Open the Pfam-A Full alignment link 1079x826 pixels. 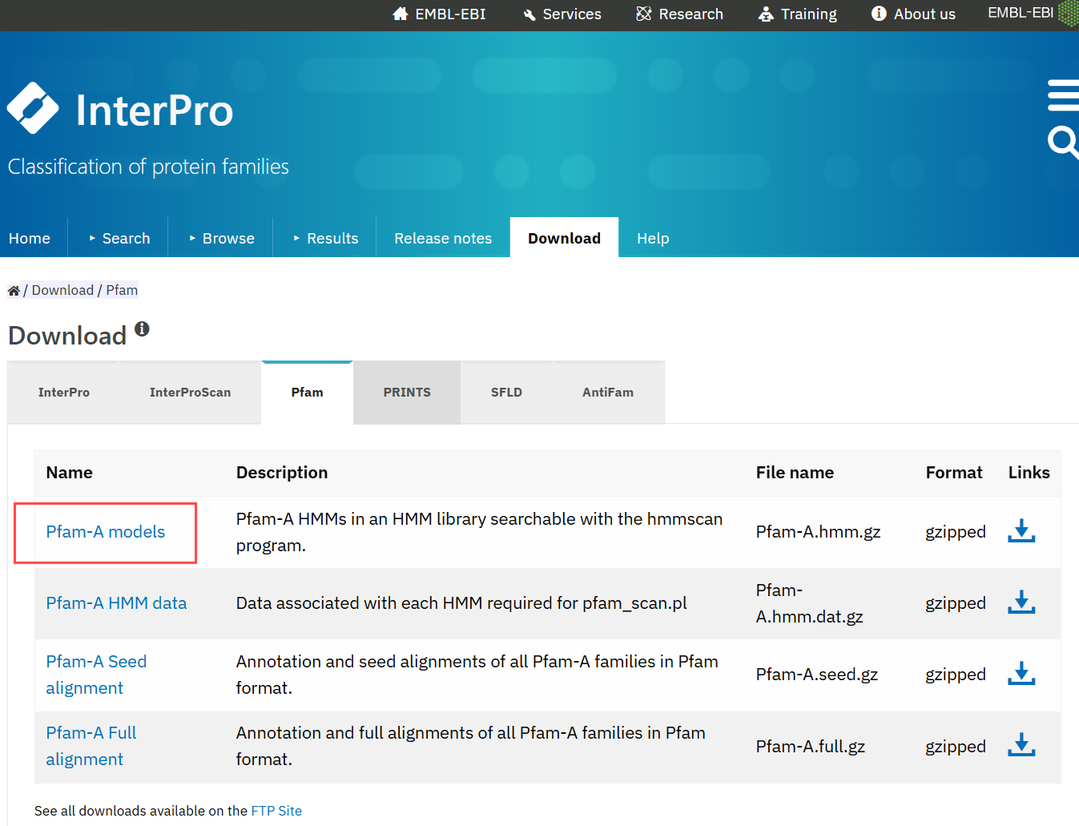point(91,746)
